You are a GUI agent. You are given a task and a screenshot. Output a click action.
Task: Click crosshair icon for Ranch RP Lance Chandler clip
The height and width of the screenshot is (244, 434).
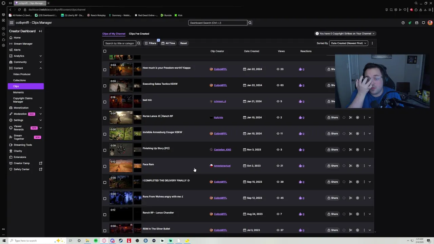click(344, 214)
